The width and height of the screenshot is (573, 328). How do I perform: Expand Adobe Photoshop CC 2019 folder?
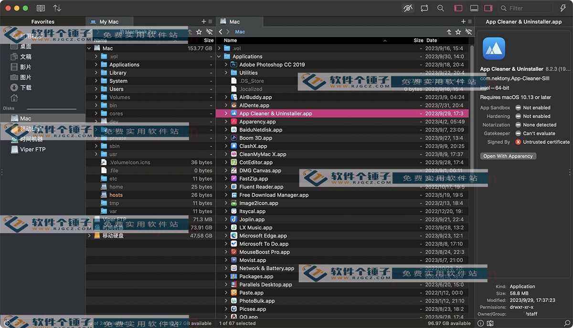pyautogui.click(x=226, y=64)
